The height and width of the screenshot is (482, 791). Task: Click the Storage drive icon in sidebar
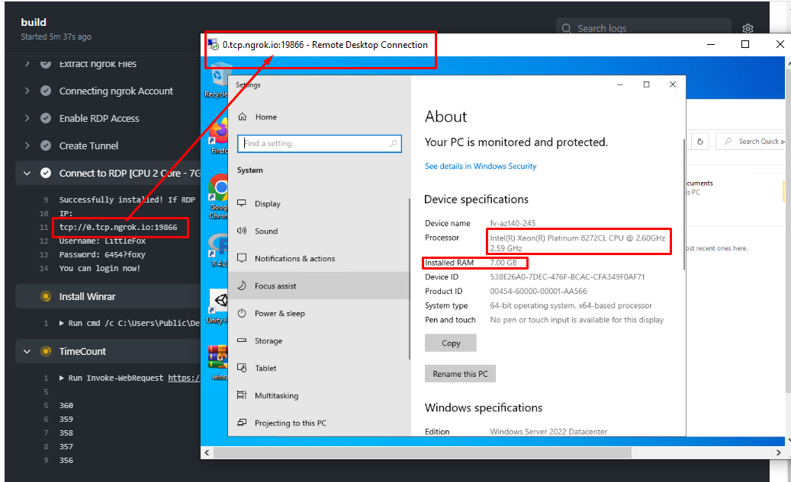coord(242,340)
